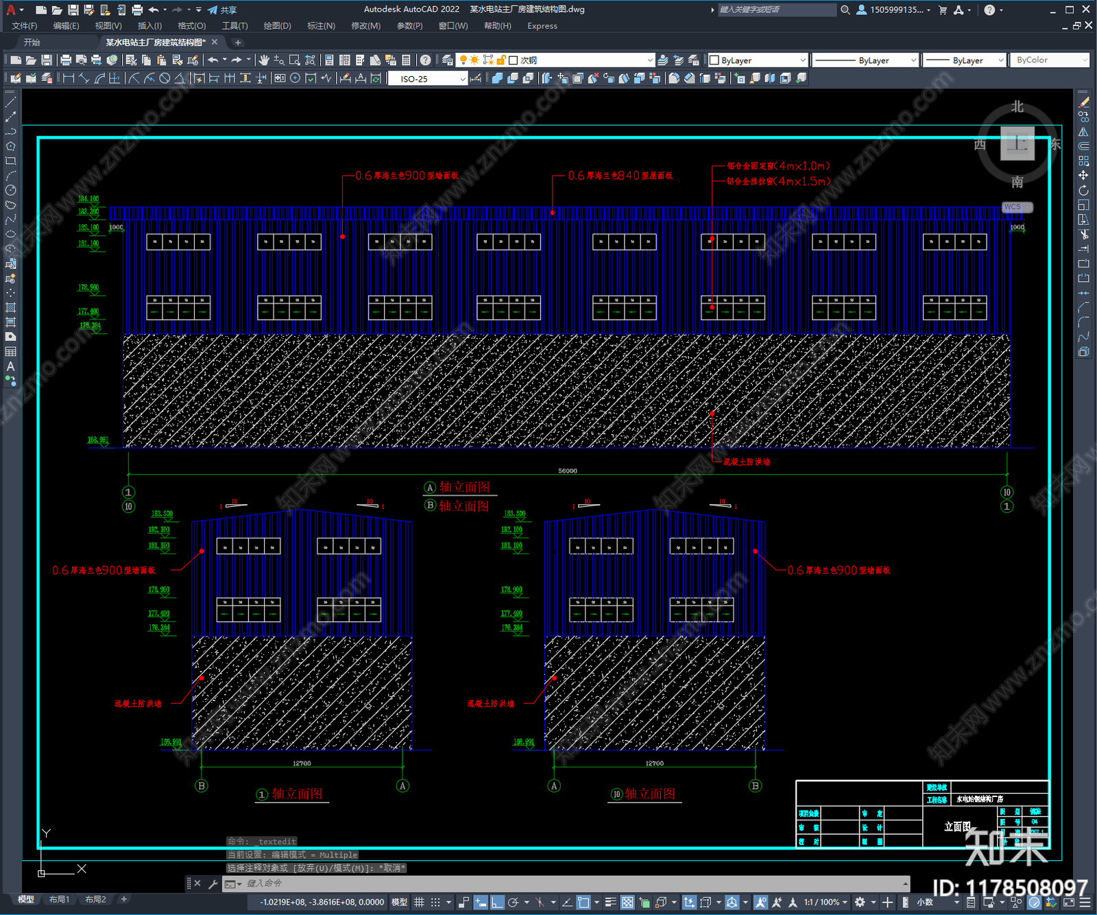Open the annotation scale 1:1 / 100% dropdown
The height and width of the screenshot is (915, 1097).
coord(826,902)
